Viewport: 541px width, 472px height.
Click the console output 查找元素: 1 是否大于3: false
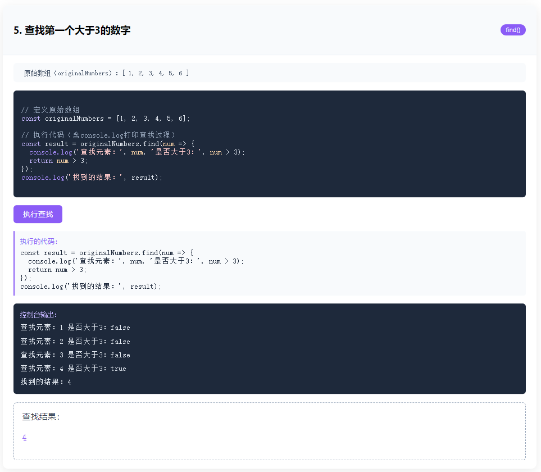[x=75, y=328]
